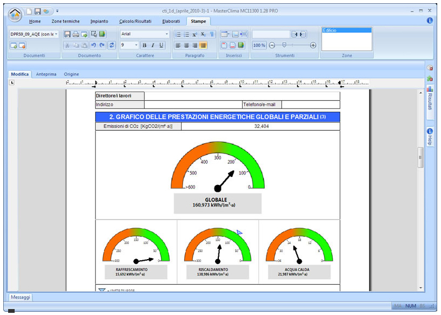The width and height of the screenshot is (441, 315).
Task: Find the next match in Strumenti
Action: [303, 34]
